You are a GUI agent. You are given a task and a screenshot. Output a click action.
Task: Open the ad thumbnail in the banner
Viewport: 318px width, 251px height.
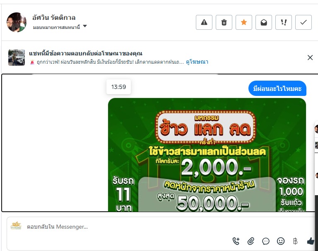17,57
